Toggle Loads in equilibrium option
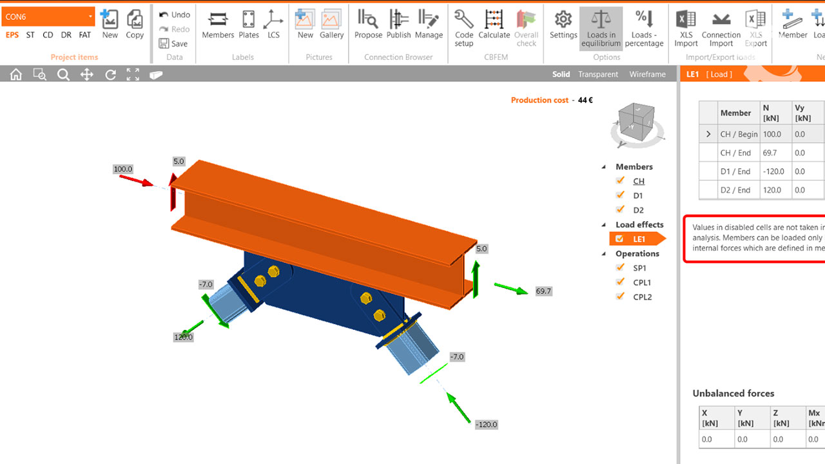The image size is (825, 464). click(x=601, y=28)
